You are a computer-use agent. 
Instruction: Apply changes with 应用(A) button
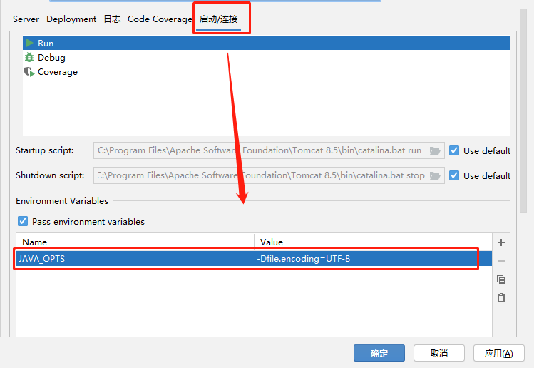coord(499,353)
